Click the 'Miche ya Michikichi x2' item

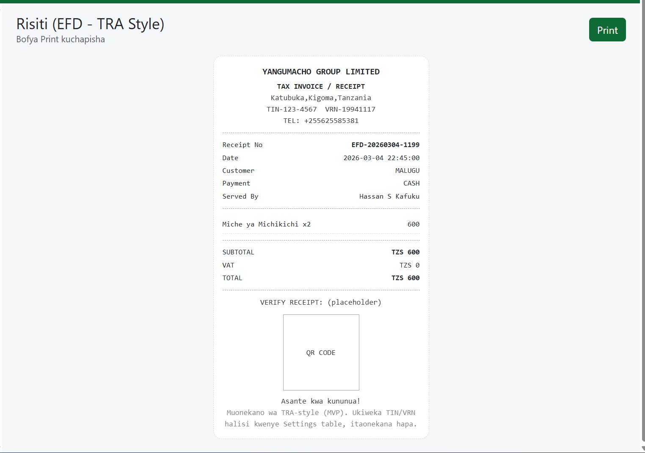266,224
